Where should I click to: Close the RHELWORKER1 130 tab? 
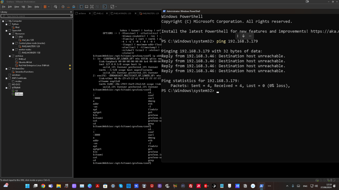pos(135,13)
